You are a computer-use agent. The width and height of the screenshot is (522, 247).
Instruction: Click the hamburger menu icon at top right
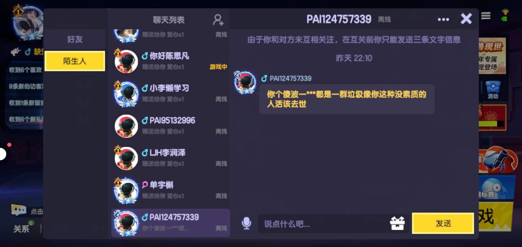pyautogui.click(x=486, y=16)
